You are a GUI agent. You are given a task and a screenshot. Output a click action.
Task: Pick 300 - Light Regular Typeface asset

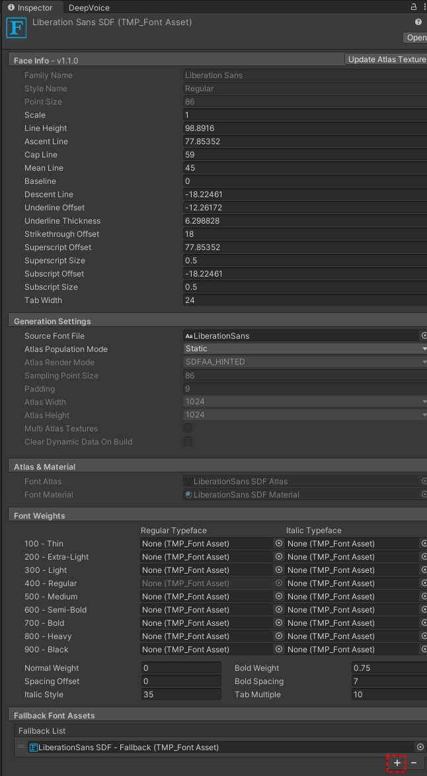[x=279, y=570]
